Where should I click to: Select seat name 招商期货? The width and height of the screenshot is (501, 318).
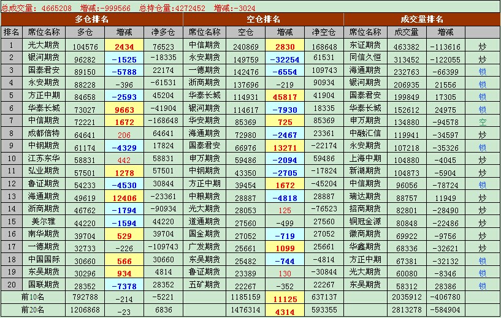coord(365,209)
